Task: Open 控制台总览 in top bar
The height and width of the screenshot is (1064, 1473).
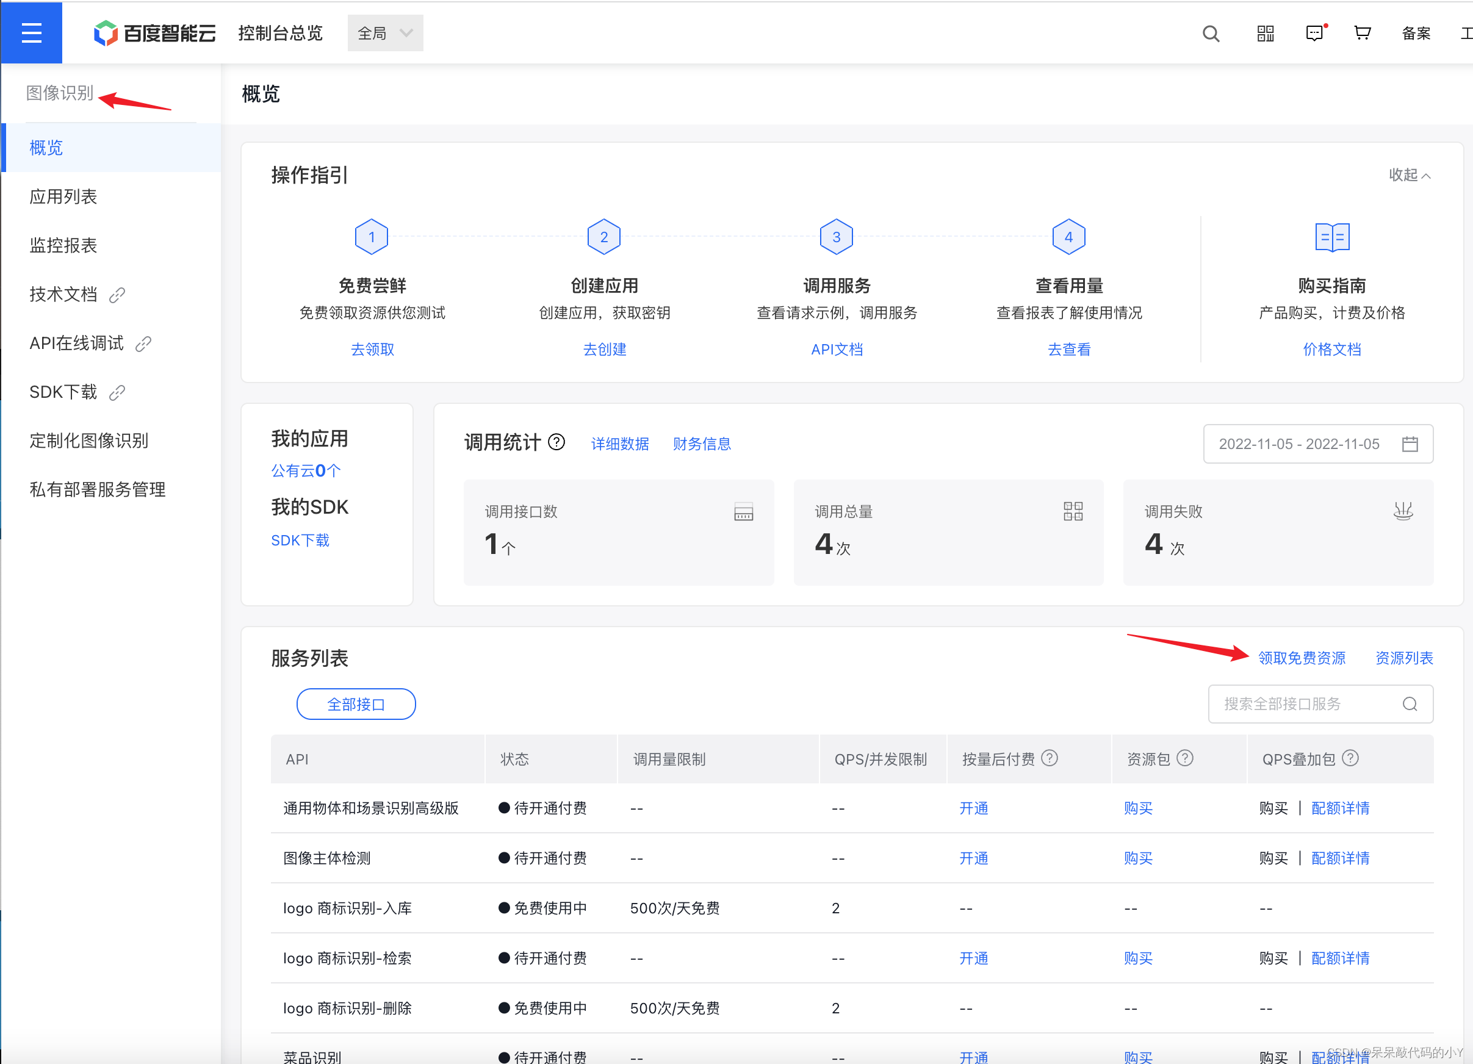Action: coord(281,33)
